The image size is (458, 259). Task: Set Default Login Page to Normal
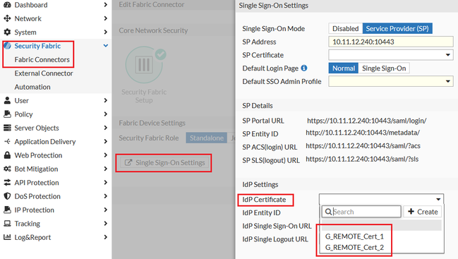(344, 68)
